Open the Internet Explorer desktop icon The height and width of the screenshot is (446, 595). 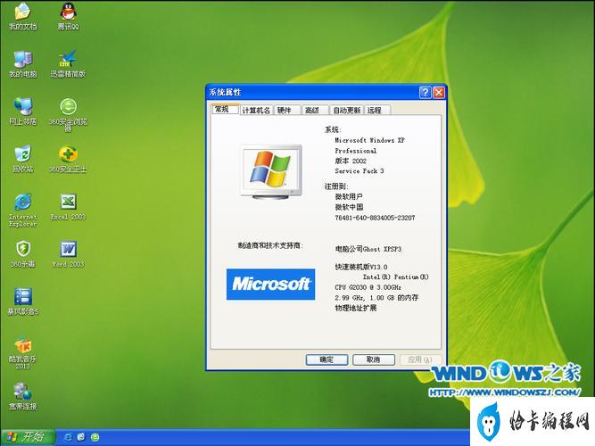click(23, 210)
